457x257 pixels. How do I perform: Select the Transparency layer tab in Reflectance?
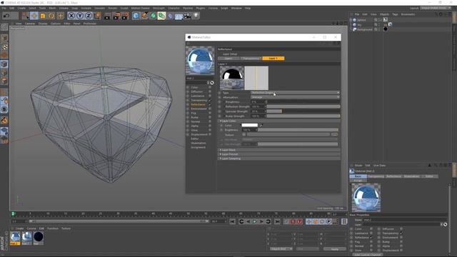tap(251, 59)
